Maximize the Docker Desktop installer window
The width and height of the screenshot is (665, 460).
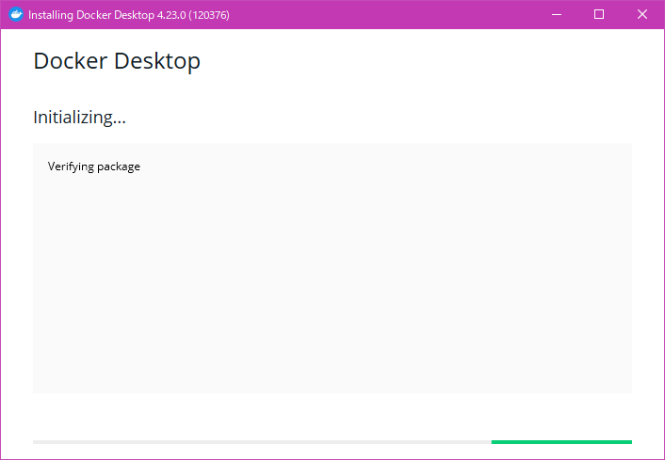pos(599,14)
